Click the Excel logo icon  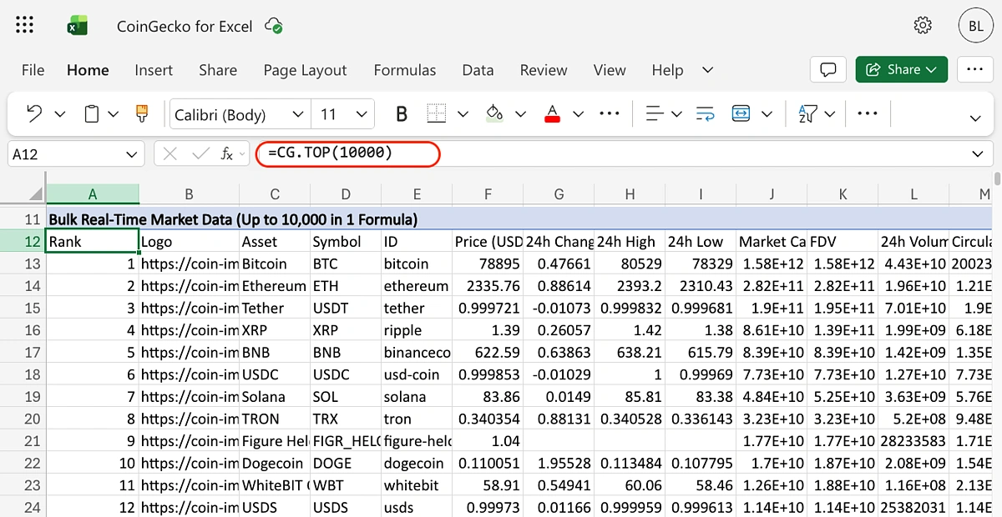pos(78,26)
